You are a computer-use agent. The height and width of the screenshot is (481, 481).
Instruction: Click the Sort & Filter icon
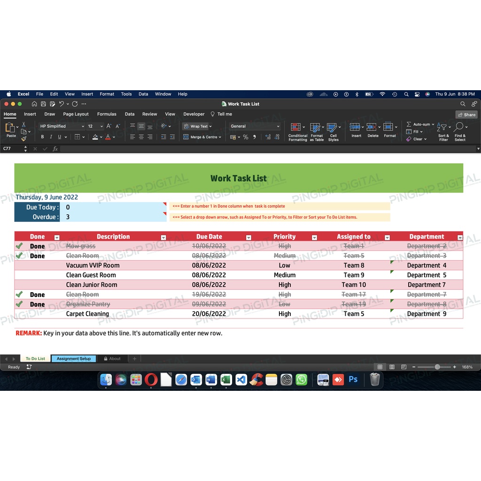click(442, 127)
